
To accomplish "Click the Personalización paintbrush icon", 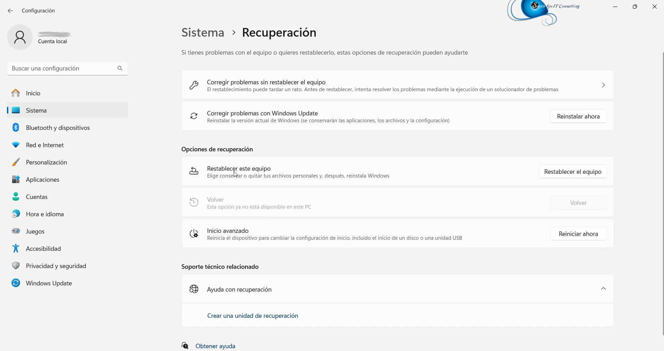I will click(x=16, y=162).
